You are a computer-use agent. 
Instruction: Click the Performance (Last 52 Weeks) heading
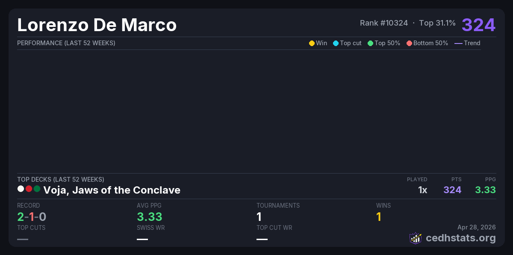click(66, 43)
